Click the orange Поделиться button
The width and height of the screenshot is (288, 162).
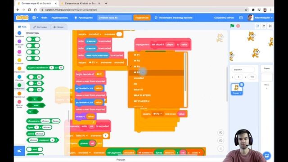pos(142,18)
